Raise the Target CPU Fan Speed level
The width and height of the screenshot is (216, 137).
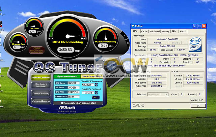point(96,92)
